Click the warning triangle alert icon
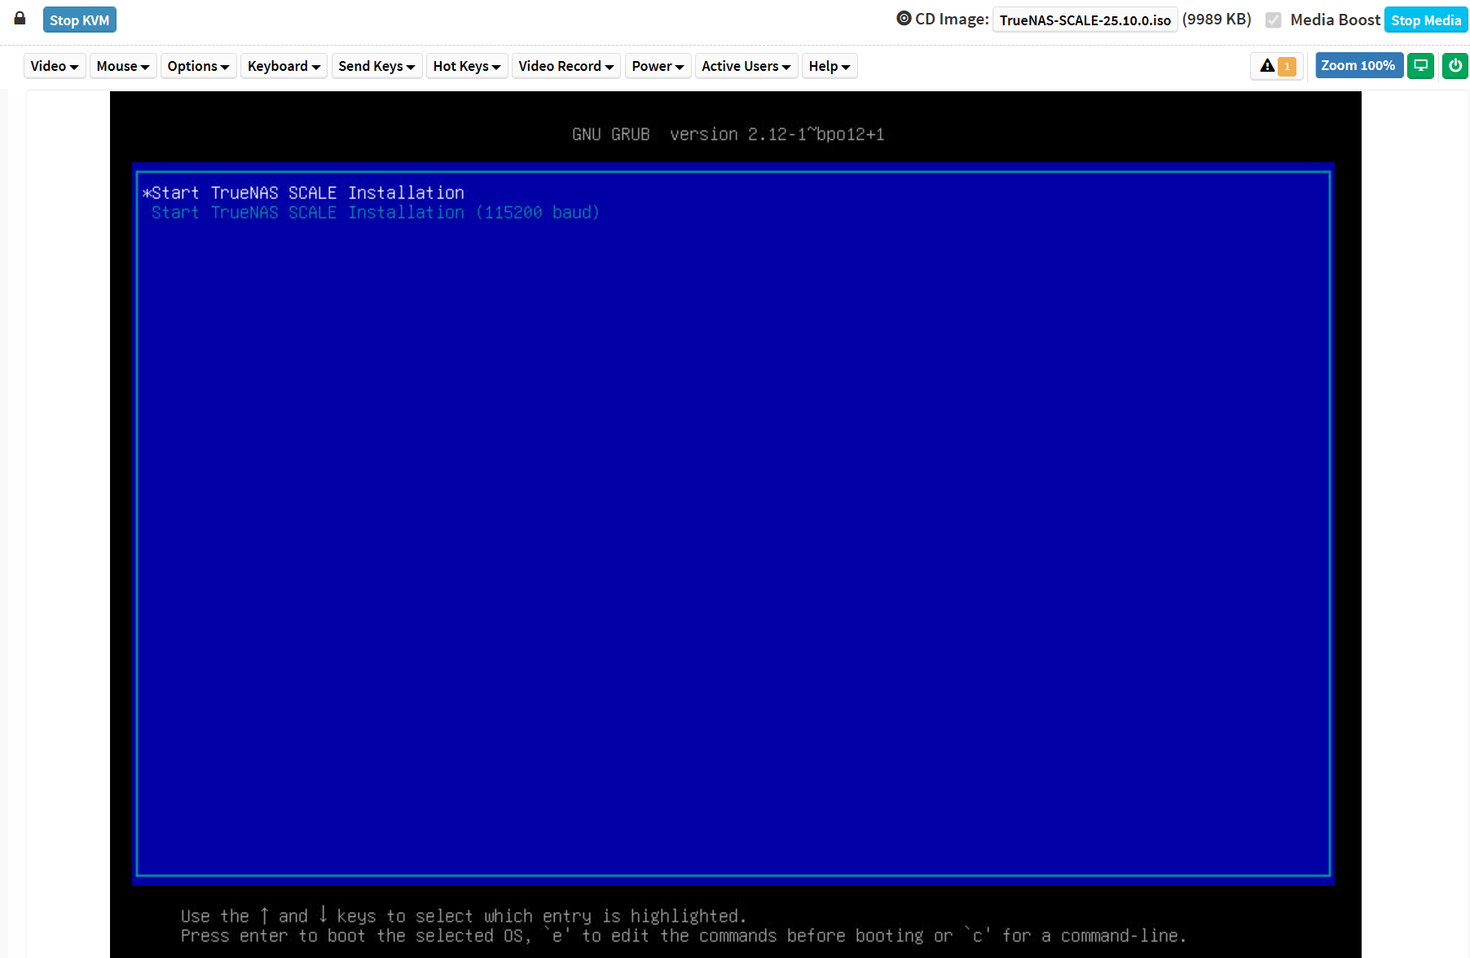Screen dimensions: 1470x958 [x=1266, y=66]
